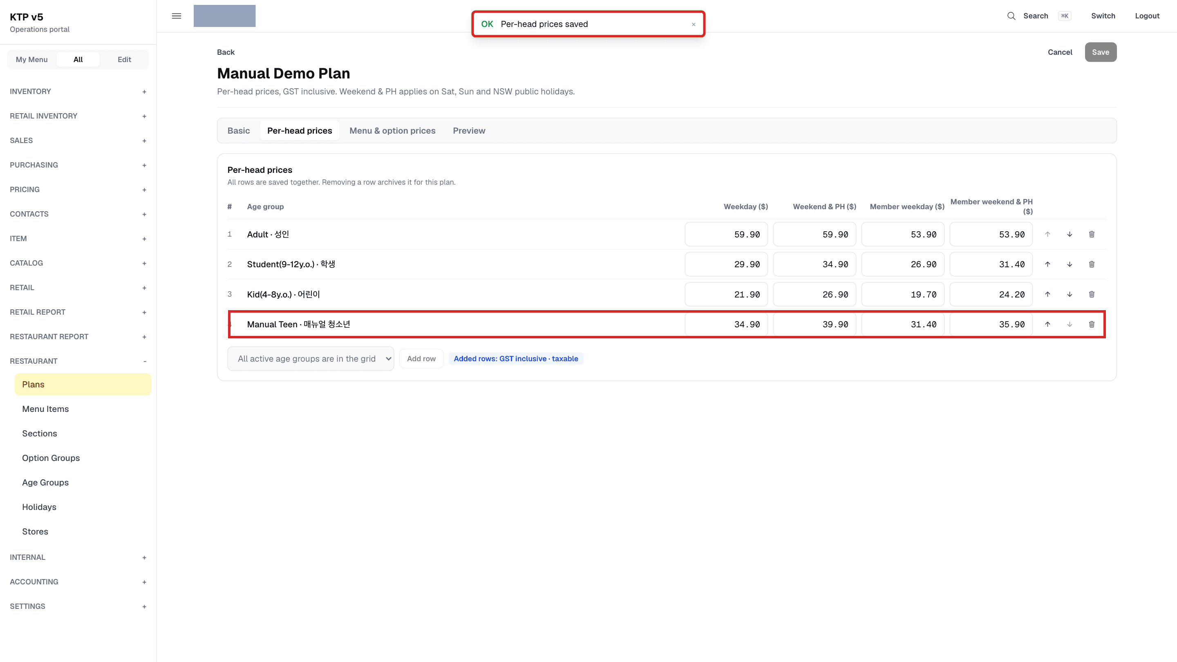Select the Per-head prices tab
This screenshot has width=1177, height=662.
(x=299, y=131)
